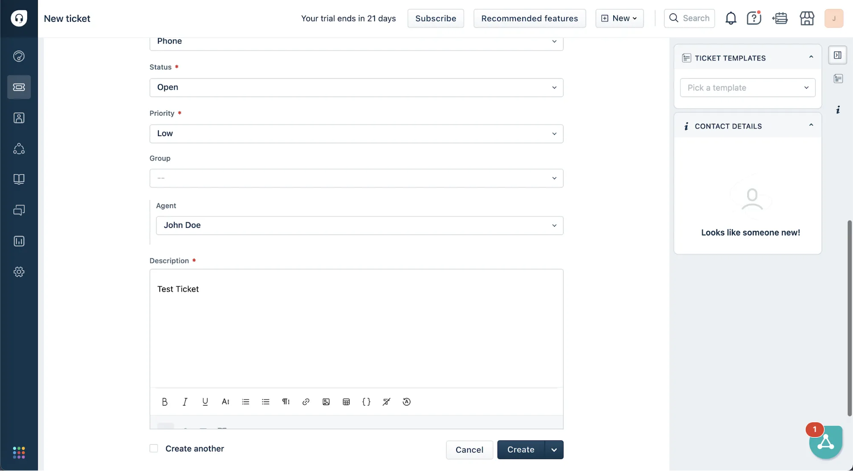853x471 pixels.
Task: Collapse the Contact Details panel
Action: pos(811,125)
